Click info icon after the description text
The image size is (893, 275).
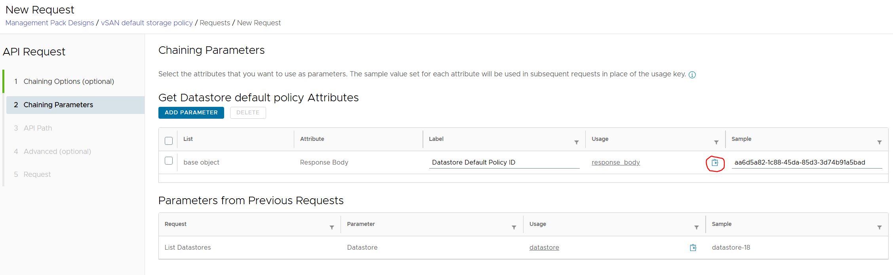coord(692,75)
